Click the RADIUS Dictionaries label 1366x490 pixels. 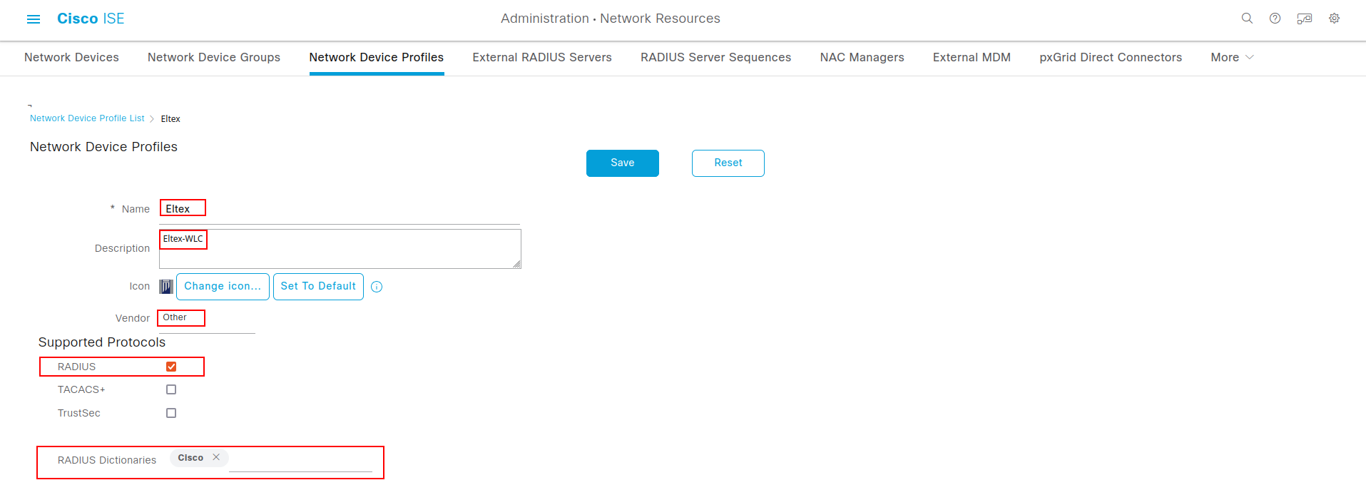click(x=107, y=460)
